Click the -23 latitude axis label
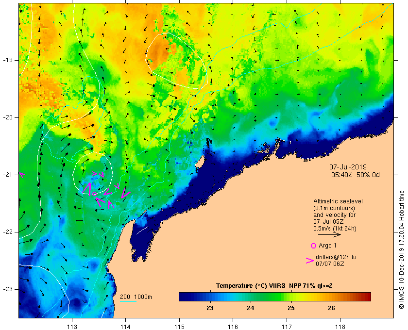408x330 pixels. point(7,289)
